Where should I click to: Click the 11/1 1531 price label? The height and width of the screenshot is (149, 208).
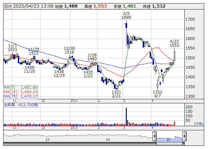click(x=12, y=48)
